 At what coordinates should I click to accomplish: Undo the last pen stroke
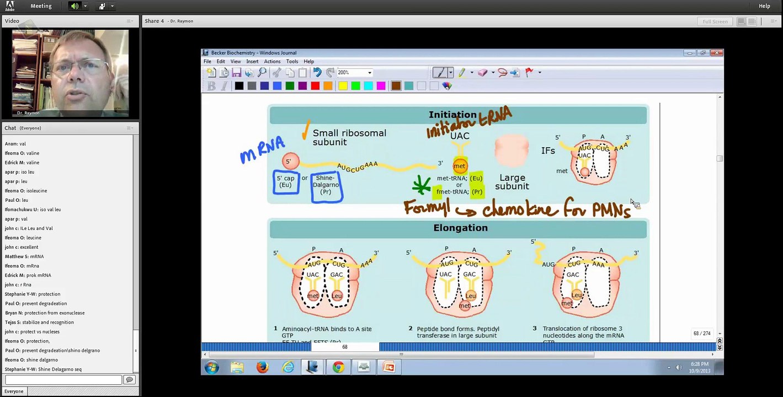click(x=317, y=72)
